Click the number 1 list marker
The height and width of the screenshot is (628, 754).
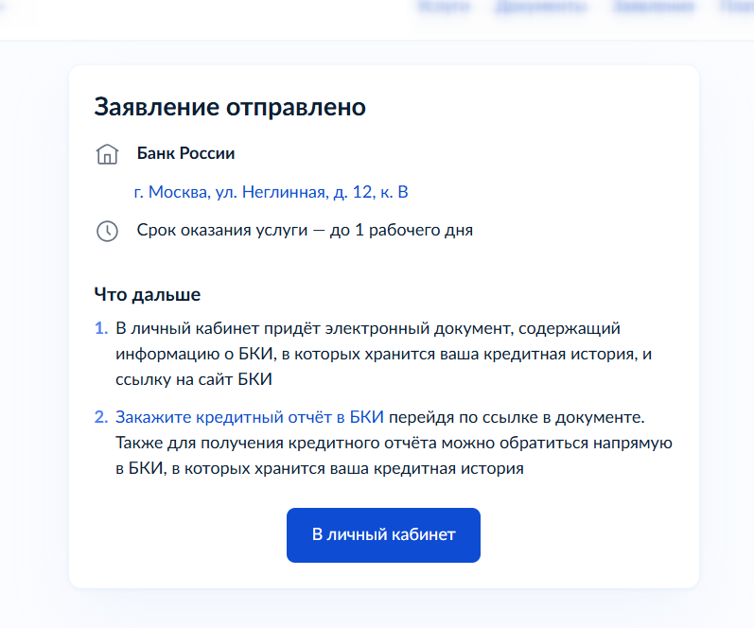pos(101,328)
